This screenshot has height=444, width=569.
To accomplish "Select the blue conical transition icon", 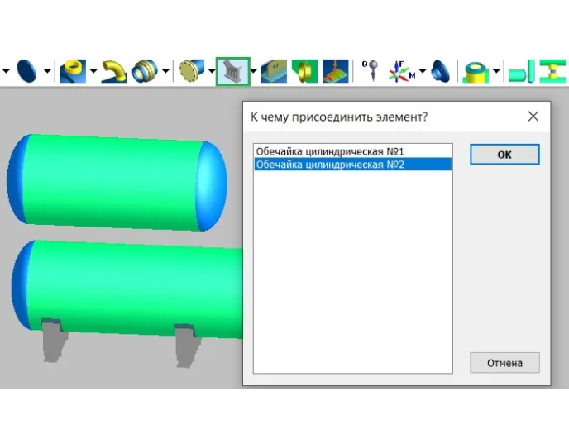I will (x=441, y=71).
